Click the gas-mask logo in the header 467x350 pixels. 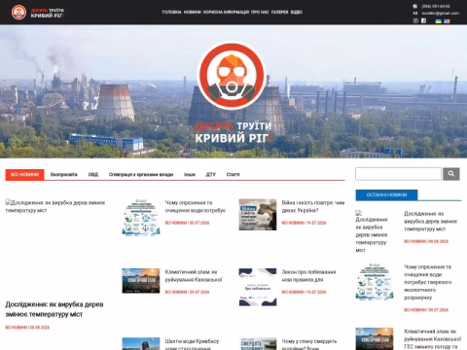[18, 13]
